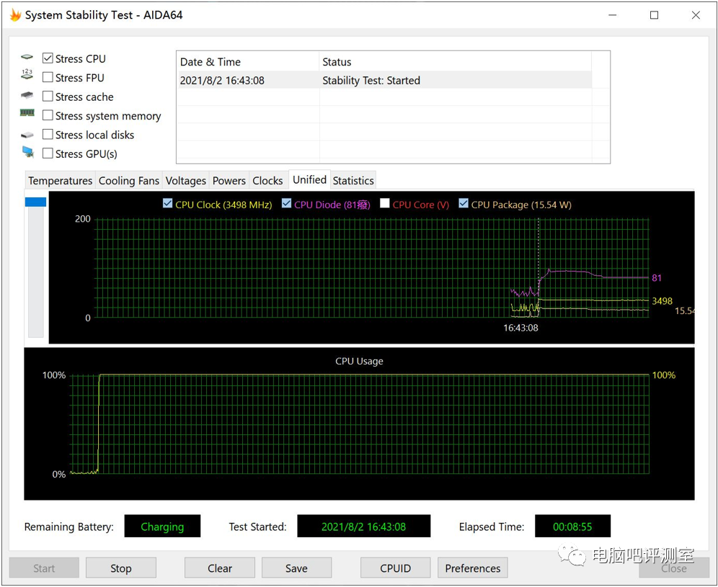Click the blue graph scale slider thumb

(36, 202)
